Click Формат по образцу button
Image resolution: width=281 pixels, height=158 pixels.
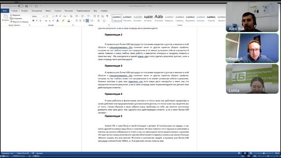19,22
